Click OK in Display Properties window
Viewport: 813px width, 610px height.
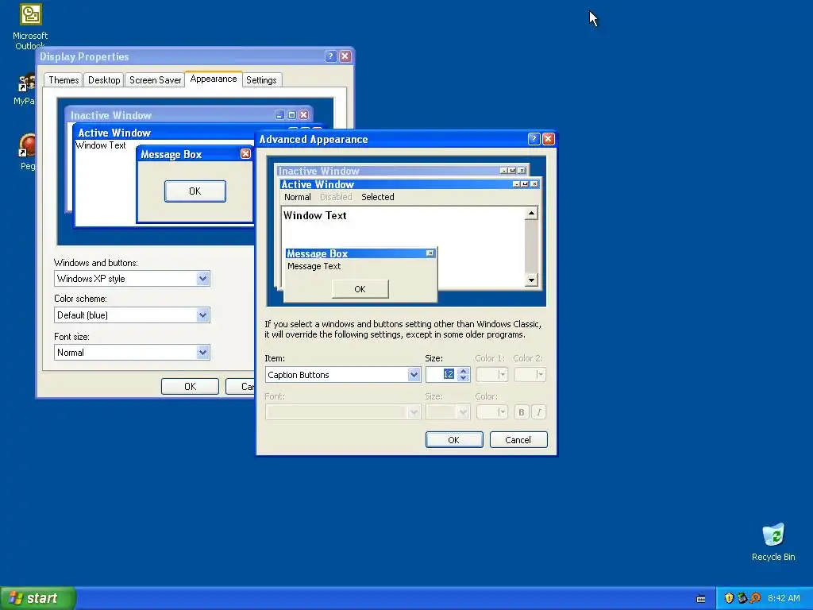pyautogui.click(x=190, y=387)
